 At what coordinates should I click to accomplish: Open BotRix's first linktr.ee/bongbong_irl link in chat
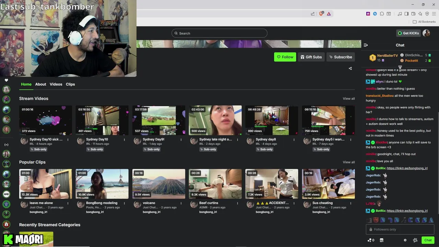pos(407,168)
